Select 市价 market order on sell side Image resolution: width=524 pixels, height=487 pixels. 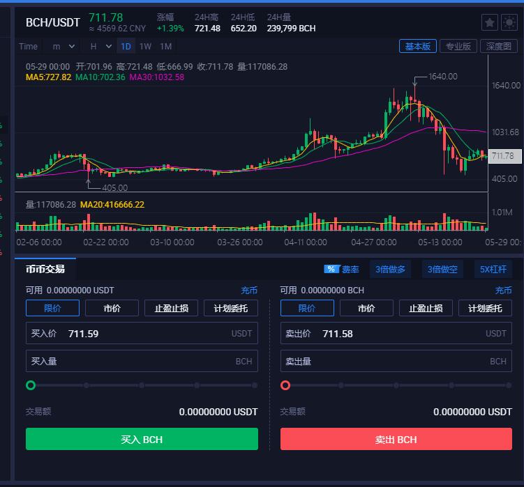point(366,308)
